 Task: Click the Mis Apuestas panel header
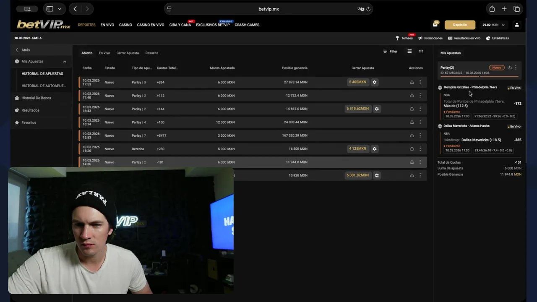451,53
